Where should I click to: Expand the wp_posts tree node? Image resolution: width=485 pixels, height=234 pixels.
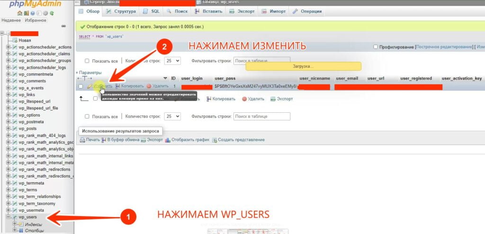pos(9,129)
